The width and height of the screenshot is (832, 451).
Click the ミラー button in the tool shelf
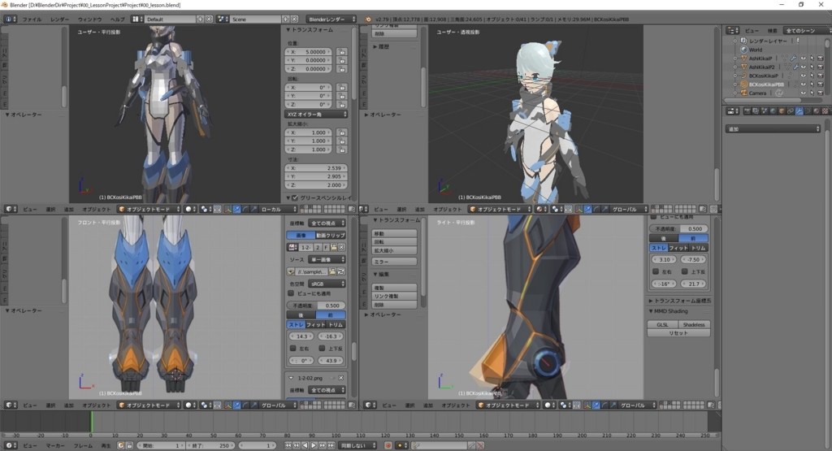click(394, 262)
